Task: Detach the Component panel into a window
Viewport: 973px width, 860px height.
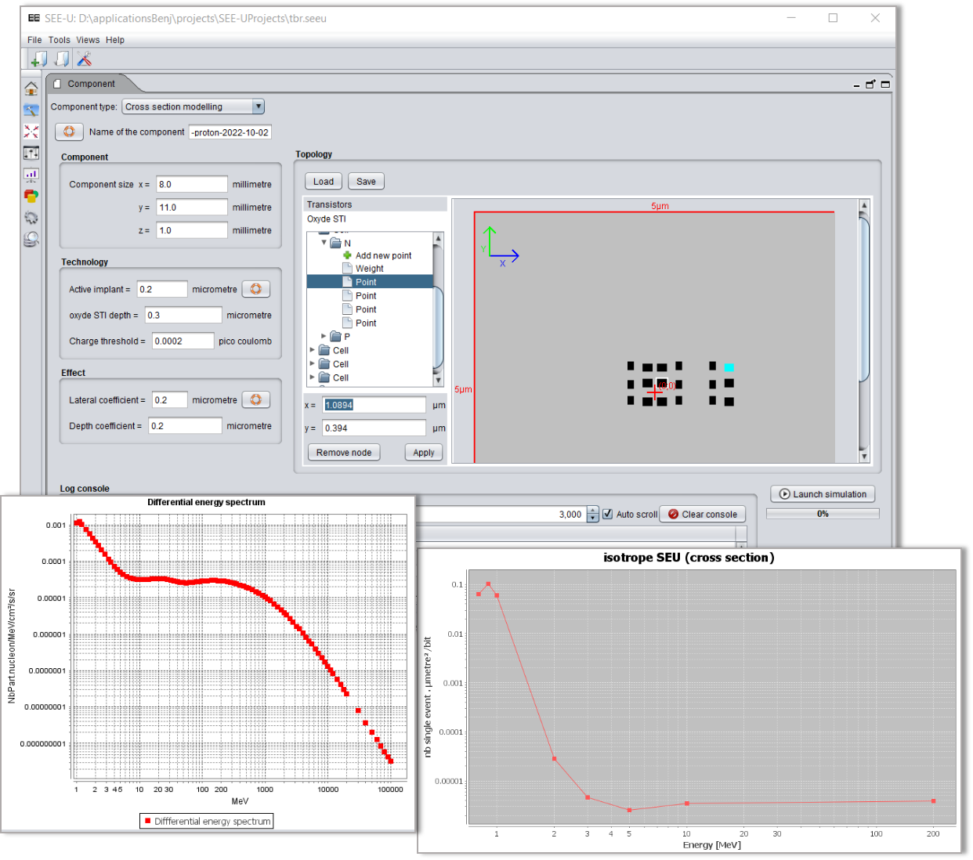Action: point(870,84)
